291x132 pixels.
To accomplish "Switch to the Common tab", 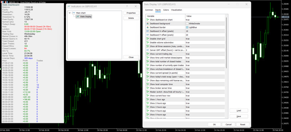I will click(x=149, y=10).
